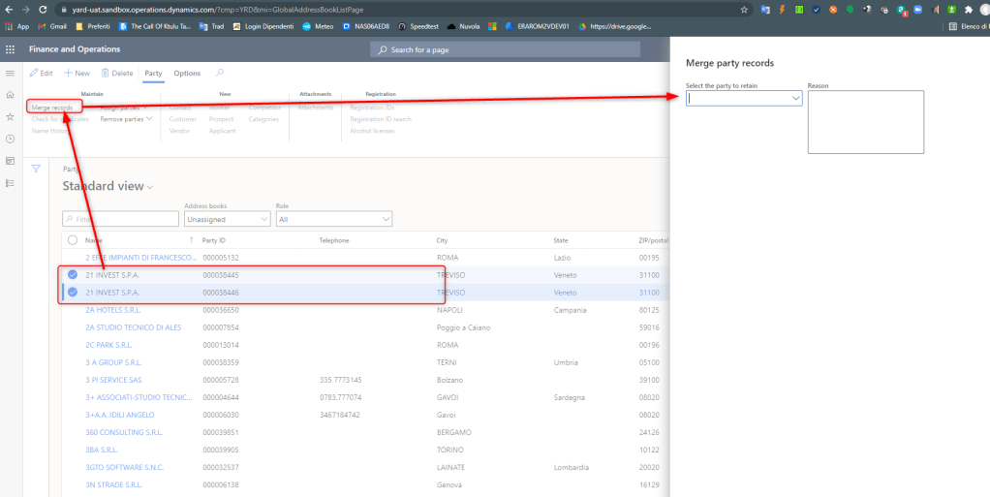The height and width of the screenshot is (497, 990).
Task: Switch to the Party tab
Action: tap(153, 74)
